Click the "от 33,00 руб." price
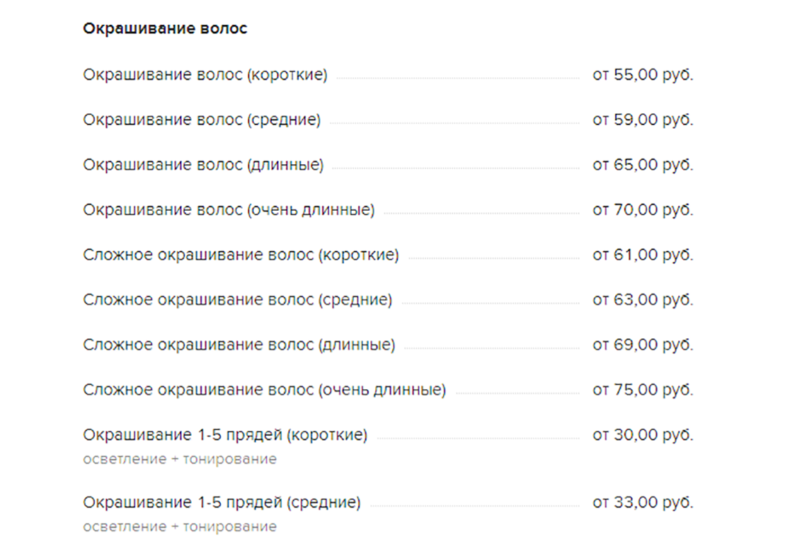Viewport: 807px width, 537px height. 643,503
